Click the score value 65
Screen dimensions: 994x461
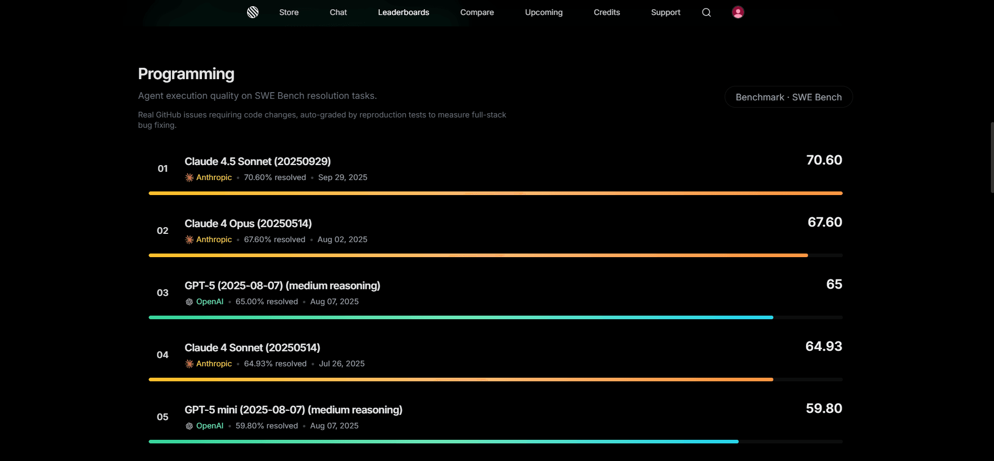pyautogui.click(x=834, y=284)
